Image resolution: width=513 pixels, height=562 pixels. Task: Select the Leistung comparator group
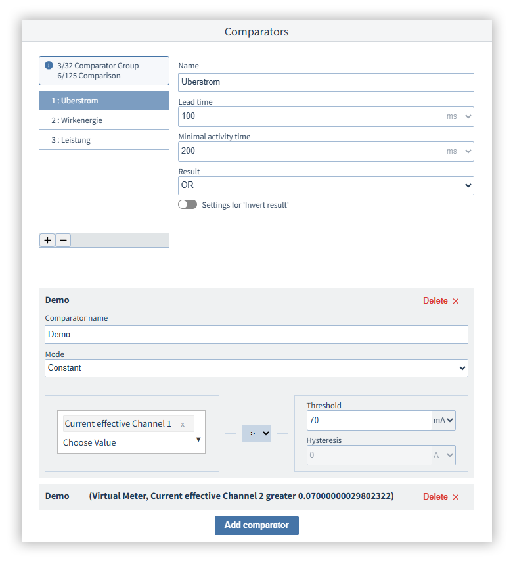[104, 140]
